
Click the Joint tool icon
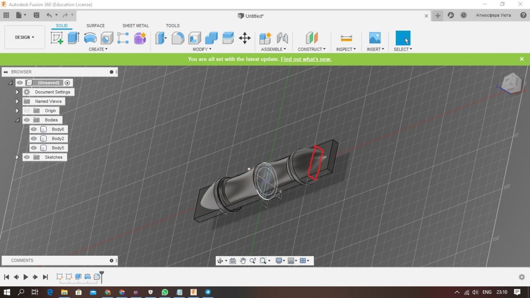pos(282,38)
